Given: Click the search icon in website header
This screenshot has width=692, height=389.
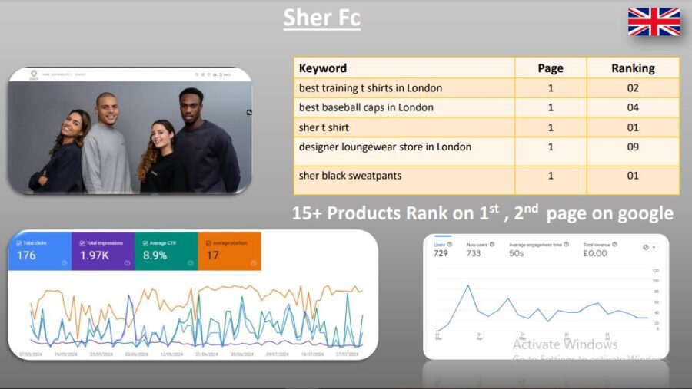Looking at the screenshot, I should [198, 74].
